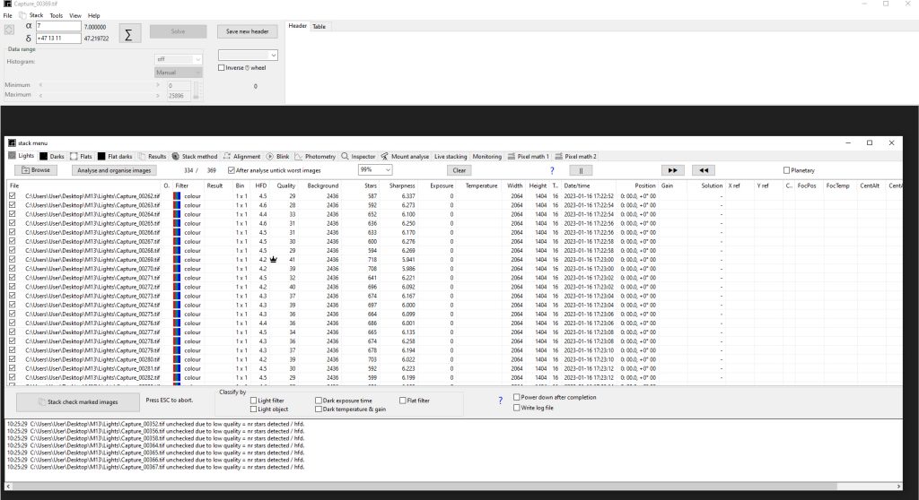
Task: Untick After analyse untick worst images
Action: [x=231, y=170]
